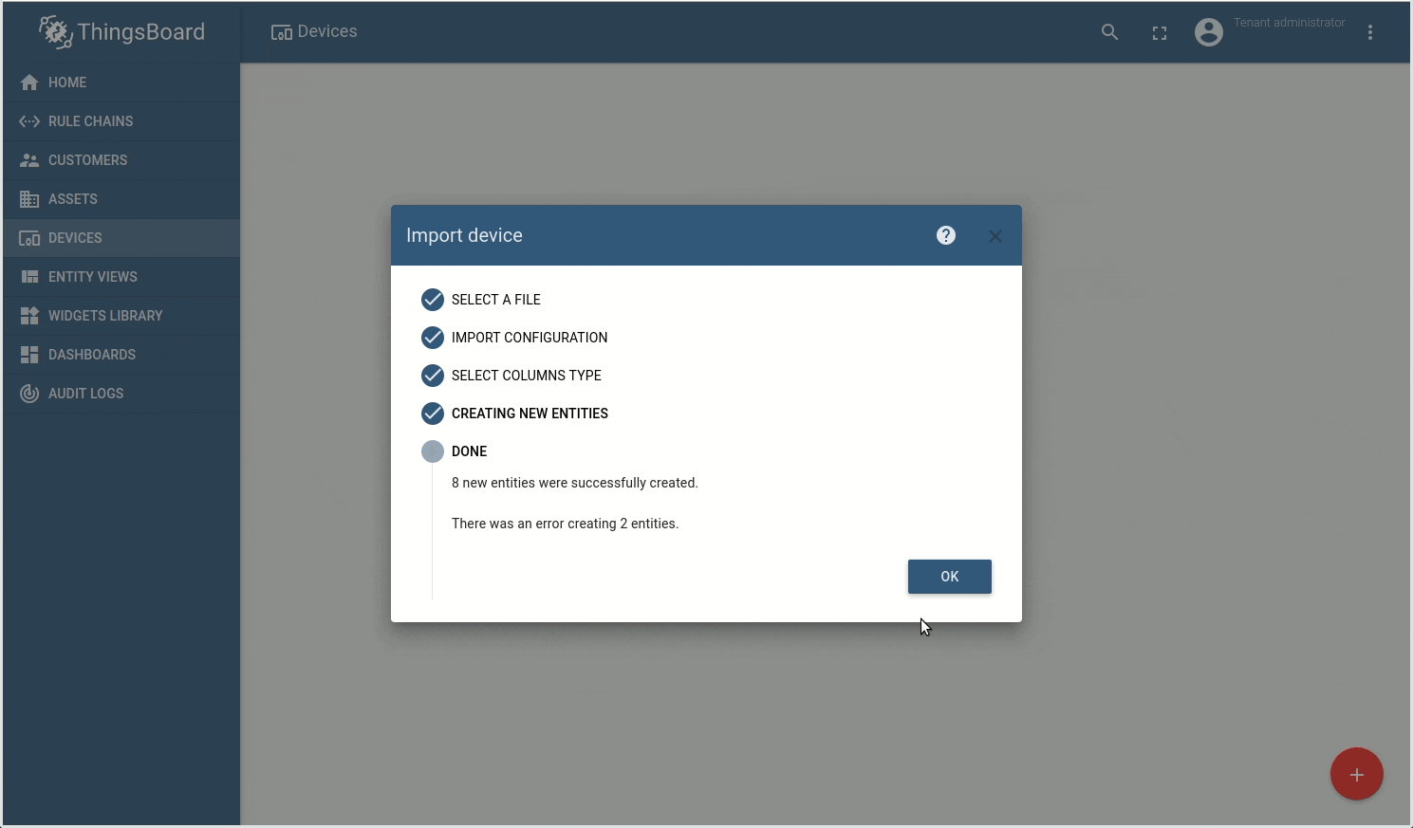Select the grey DONE step indicator
1413x828 pixels.
pos(433,451)
